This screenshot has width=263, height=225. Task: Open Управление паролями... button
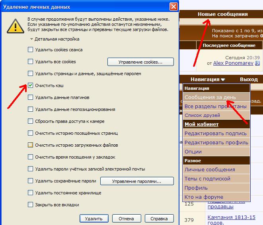coord(137,181)
